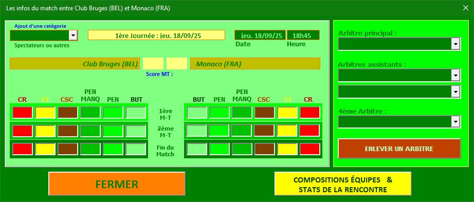The image size is (474, 202).
Task: Open the 4ème Arbitre dropdown
Action: point(399,122)
